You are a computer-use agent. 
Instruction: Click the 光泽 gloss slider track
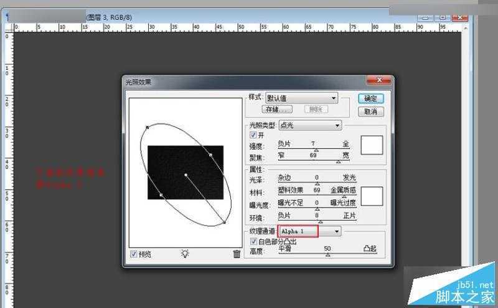tap(317, 183)
